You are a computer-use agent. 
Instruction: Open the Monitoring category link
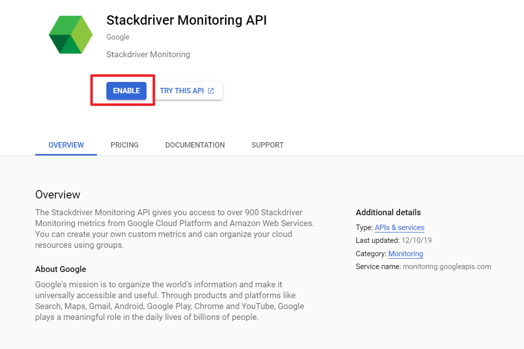pyautogui.click(x=405, y=254)
